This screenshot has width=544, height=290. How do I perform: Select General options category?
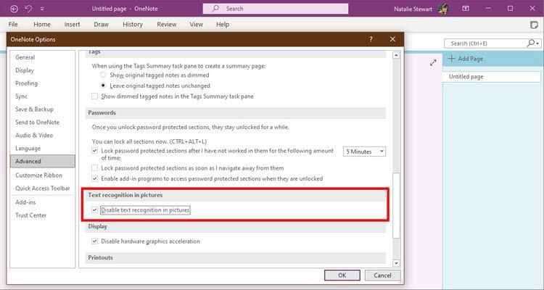[42, 57]
